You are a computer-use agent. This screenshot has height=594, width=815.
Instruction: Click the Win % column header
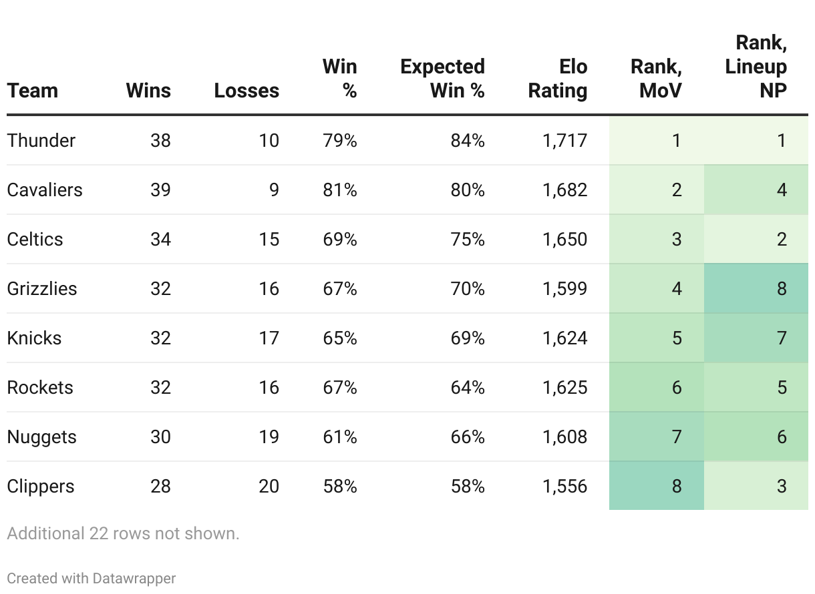click(x=340, y=79)
